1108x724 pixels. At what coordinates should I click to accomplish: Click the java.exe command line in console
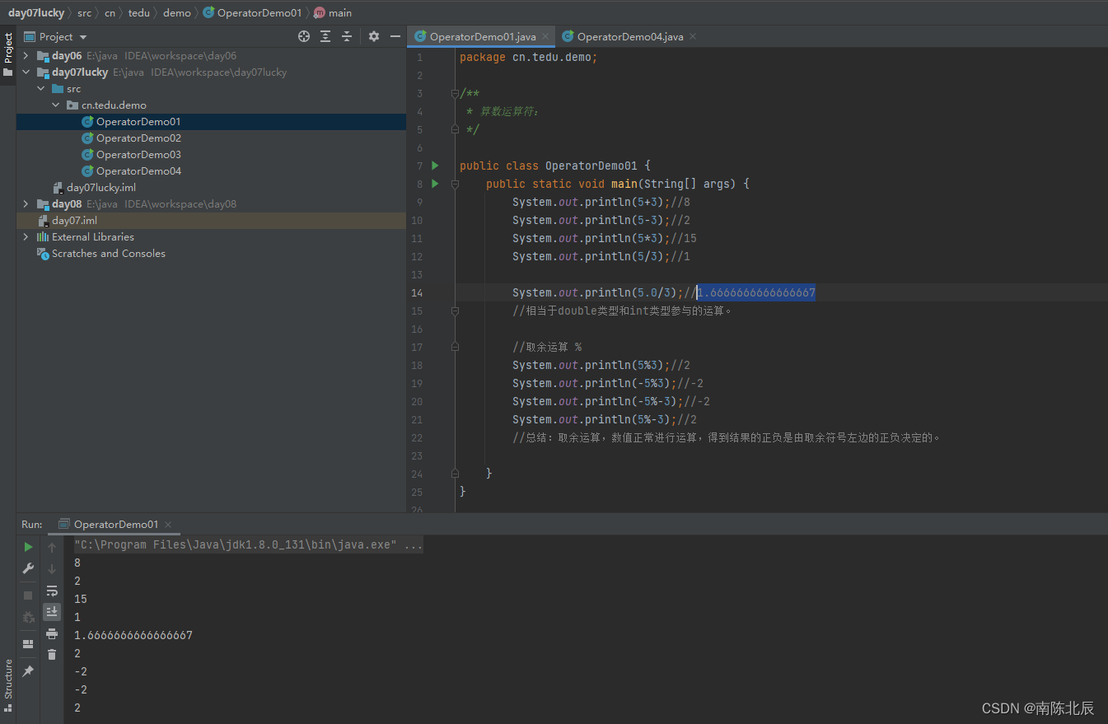(x=248, y=545)
